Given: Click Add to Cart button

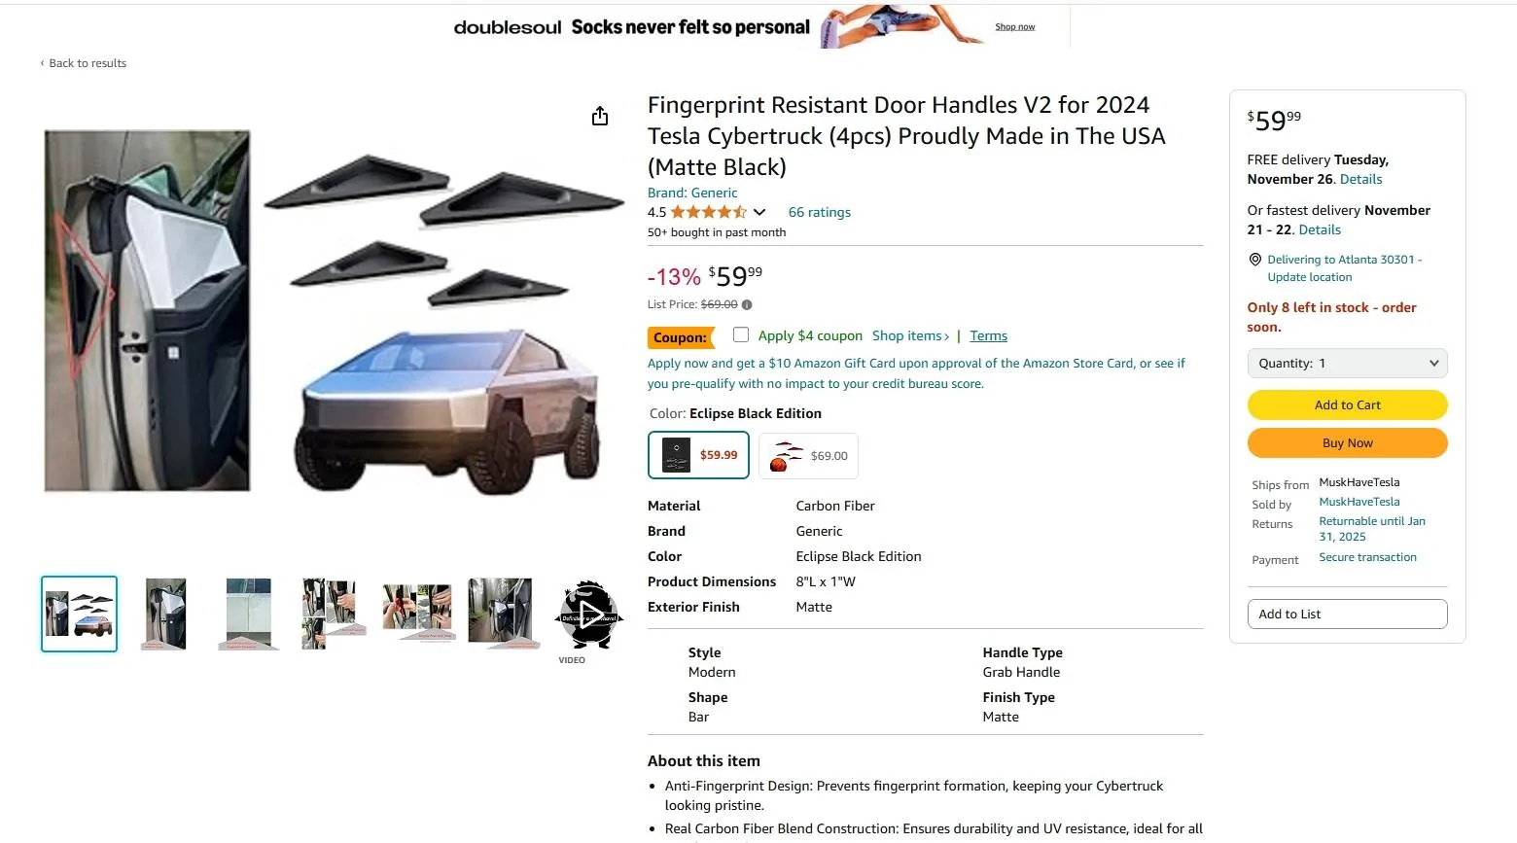Looking at the screenshot, I should (x=1347, y=404).
